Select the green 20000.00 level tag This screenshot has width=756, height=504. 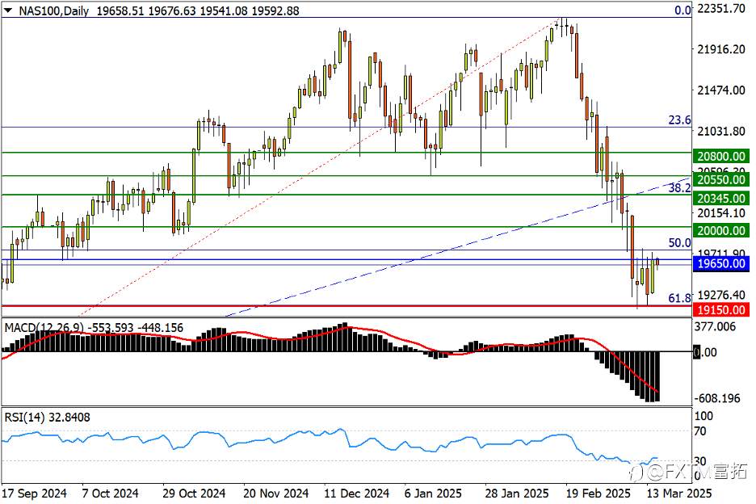click(x=721, y=230)
